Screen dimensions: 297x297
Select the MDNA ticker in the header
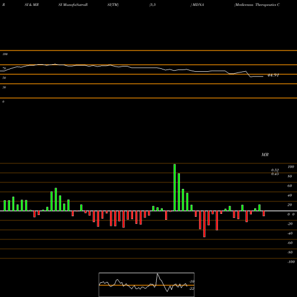tap(198, 5)
